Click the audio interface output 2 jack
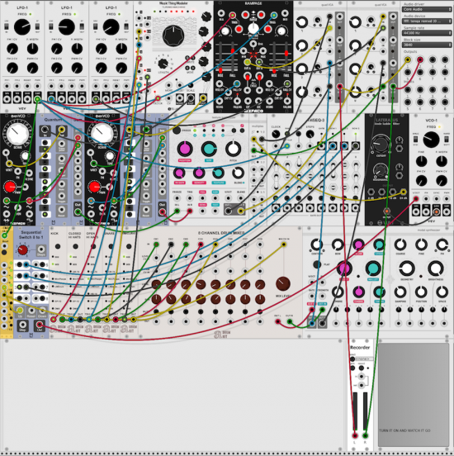The width and height of the screenshot is (454, 456). pyautogui.click(x=420, y=60)
